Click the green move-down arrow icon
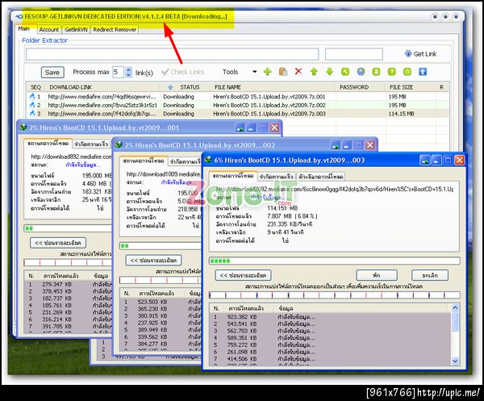 point(330,72)
